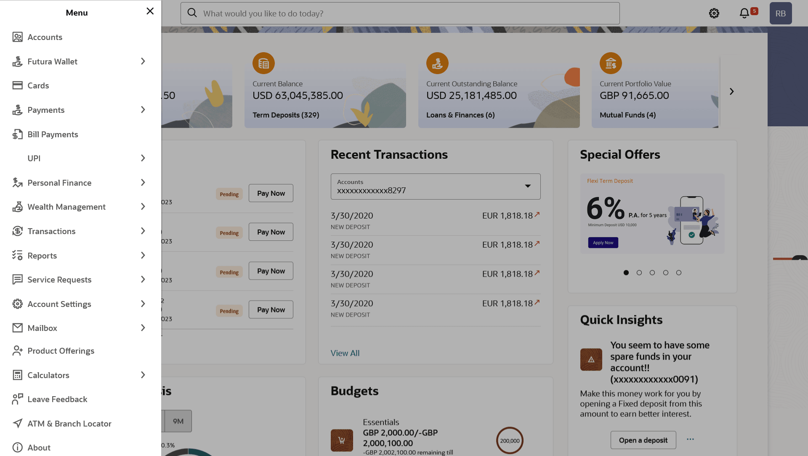Open Product Offerings from the menu
This screenshot has width=808, height=456.
(61, 351)
